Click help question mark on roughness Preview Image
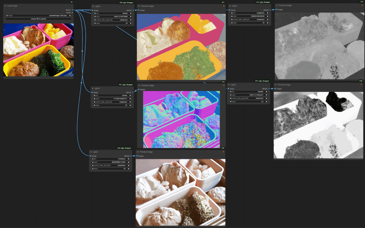 click(x=361, y=6)
